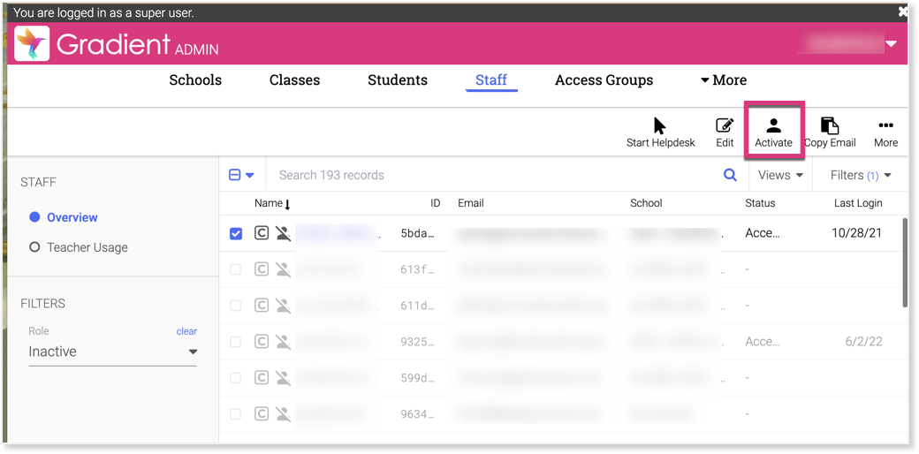Viewport: 919px width, 454px height.
Task: Go to the Access Groups tab
Action: tap(604, 80)
